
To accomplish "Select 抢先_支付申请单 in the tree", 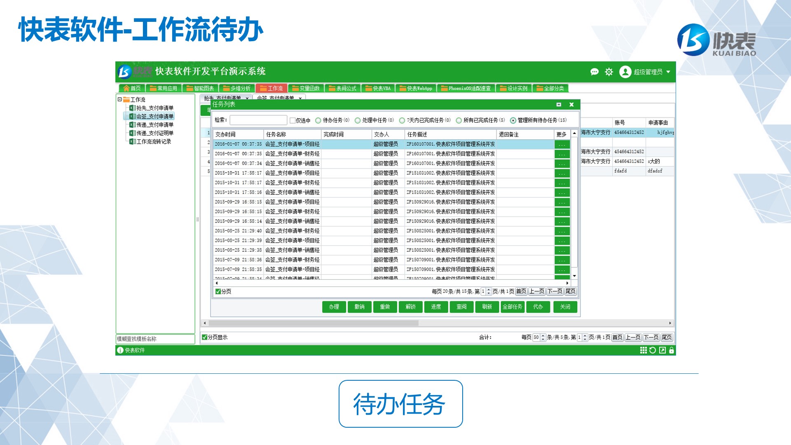I will click(x=152, y=108).
